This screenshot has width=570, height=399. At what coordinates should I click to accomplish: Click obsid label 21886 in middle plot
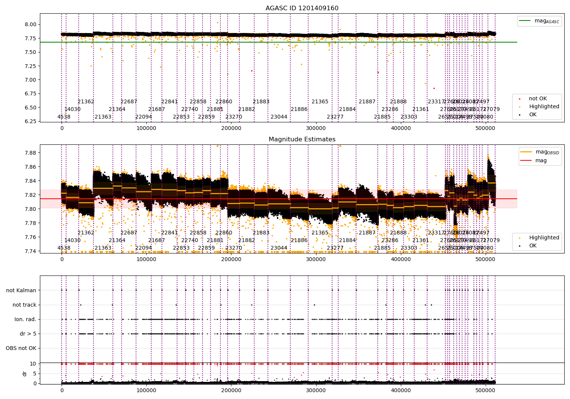coord(299,241)
